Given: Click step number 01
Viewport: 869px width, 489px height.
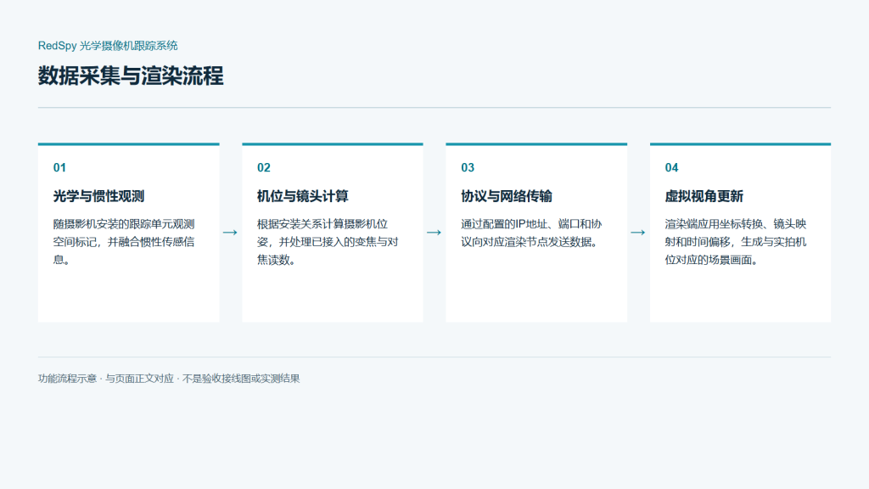Looking at the screenshot, I should coord(59,167).
